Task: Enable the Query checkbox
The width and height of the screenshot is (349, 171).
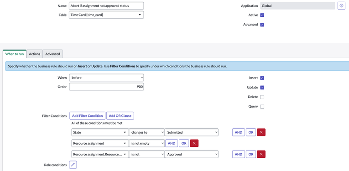Action: tap(262, 107)
